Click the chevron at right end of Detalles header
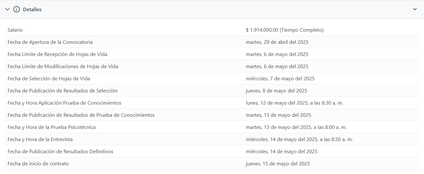Viewport: 424px width, 174px height. pyautogui.click(x=415, y=9)
